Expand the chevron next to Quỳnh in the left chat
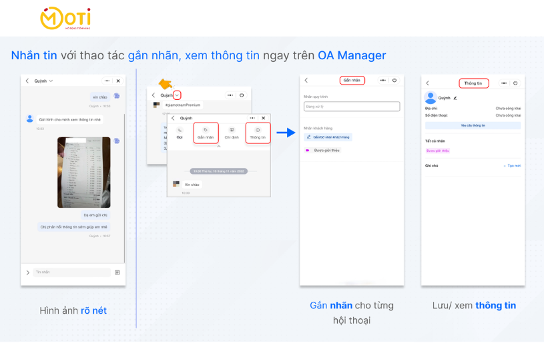Screen dimensions: 544x363 pos(51,81)
